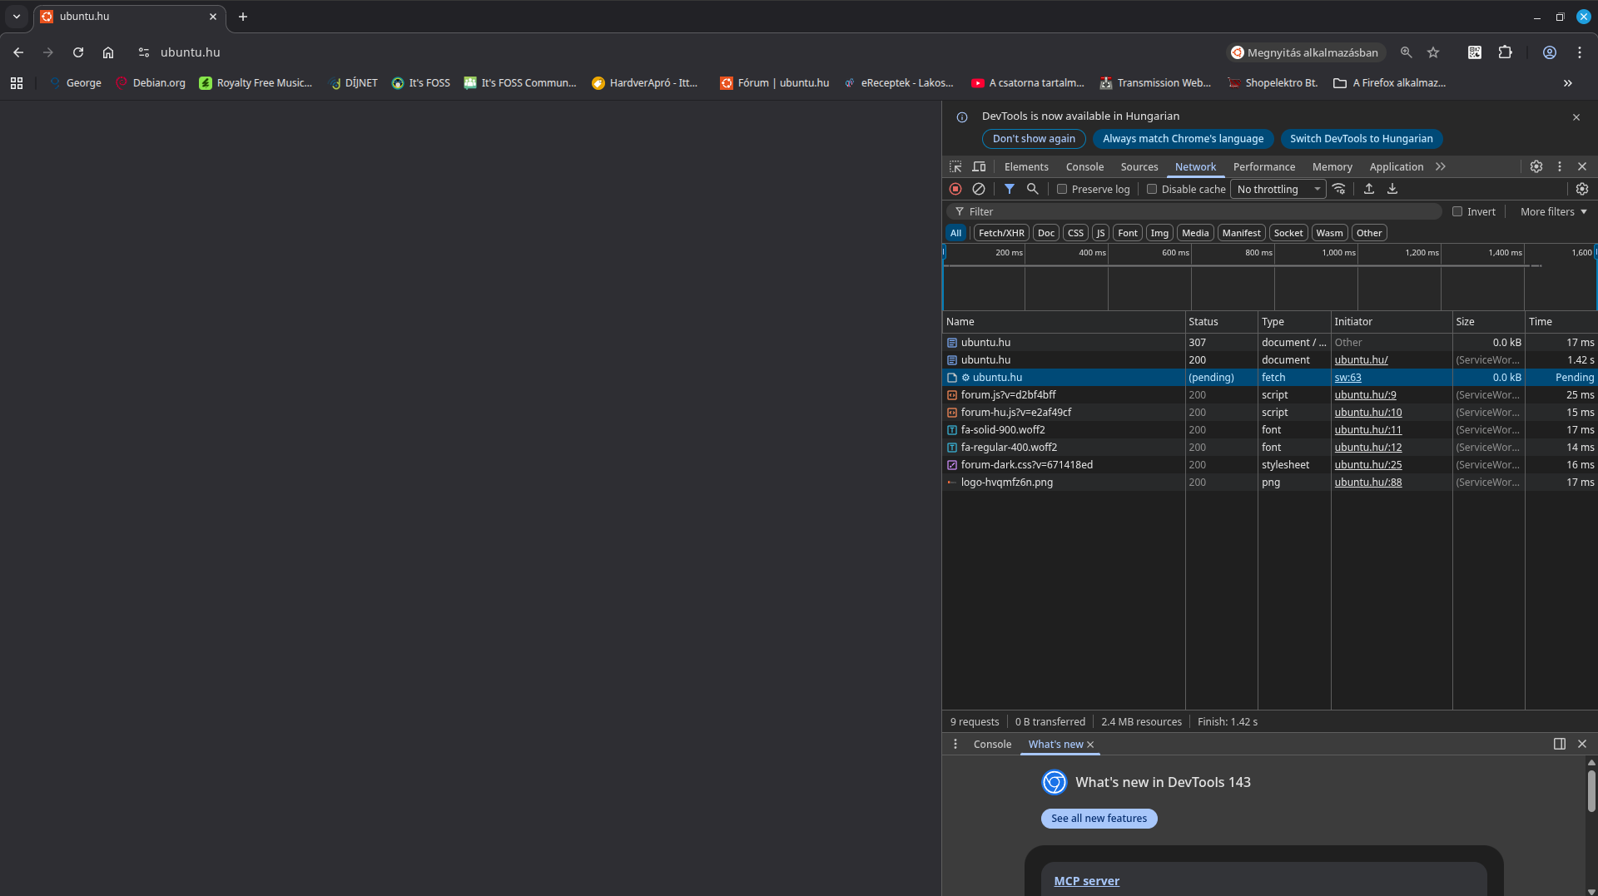
Task: Activate the inspect element picker
Action: tap(955, 166)
